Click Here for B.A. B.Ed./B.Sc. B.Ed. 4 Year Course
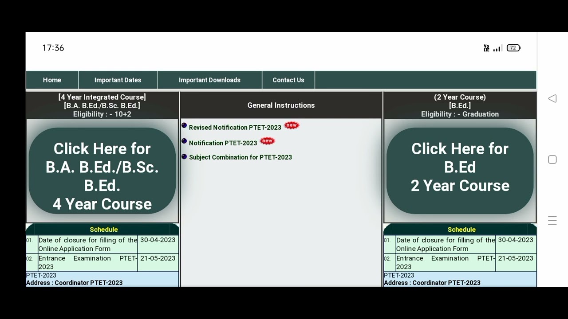Viewport: 568px width, 319px height. [102, 171]
